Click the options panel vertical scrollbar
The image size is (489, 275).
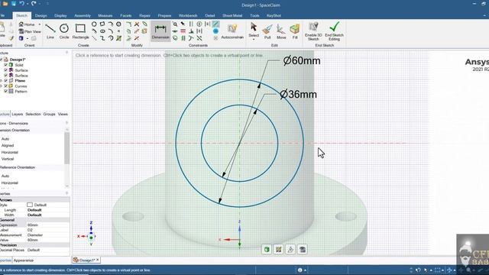click(66, 148)
